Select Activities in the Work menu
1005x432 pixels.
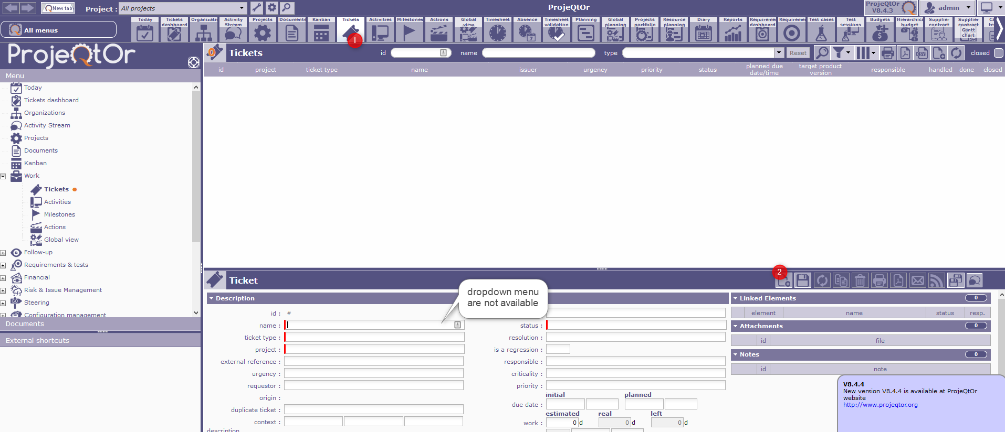57,202
